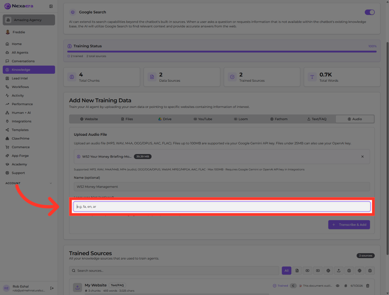The height and width of the screenshot is (295, 389).
Task: Collapse the sidebar using the panel icon
Action: [51, 6]
